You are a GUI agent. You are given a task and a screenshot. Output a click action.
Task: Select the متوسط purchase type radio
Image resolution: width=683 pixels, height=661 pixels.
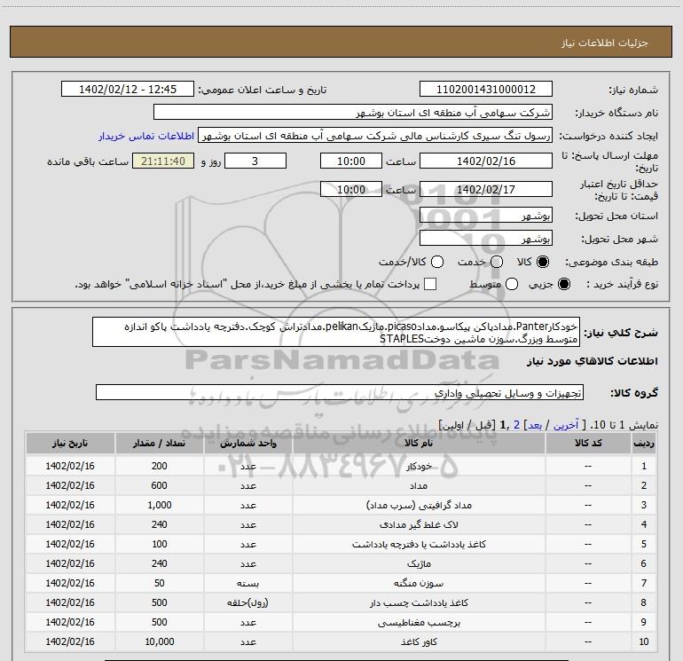pyautogui.click(x=512, y=284)
